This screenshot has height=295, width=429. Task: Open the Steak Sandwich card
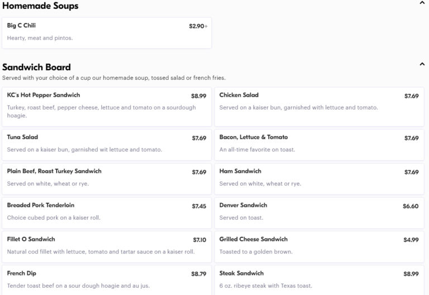pos(319,280)
